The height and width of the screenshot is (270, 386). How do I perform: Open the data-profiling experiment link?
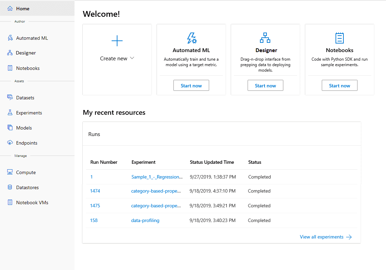pyautogui.click(x=145, y=220)
